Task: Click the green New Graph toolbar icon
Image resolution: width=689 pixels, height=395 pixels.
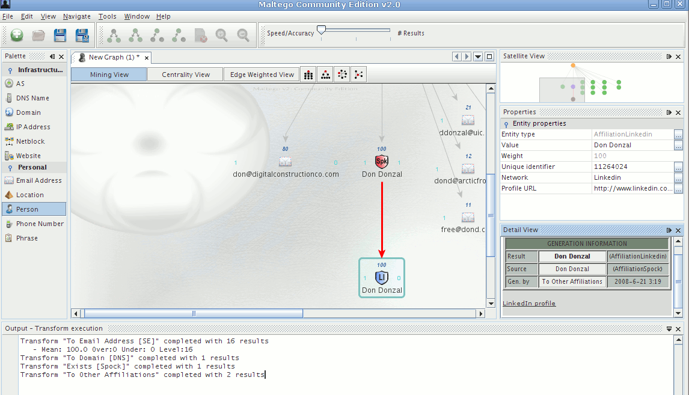Action: (17, 35)
